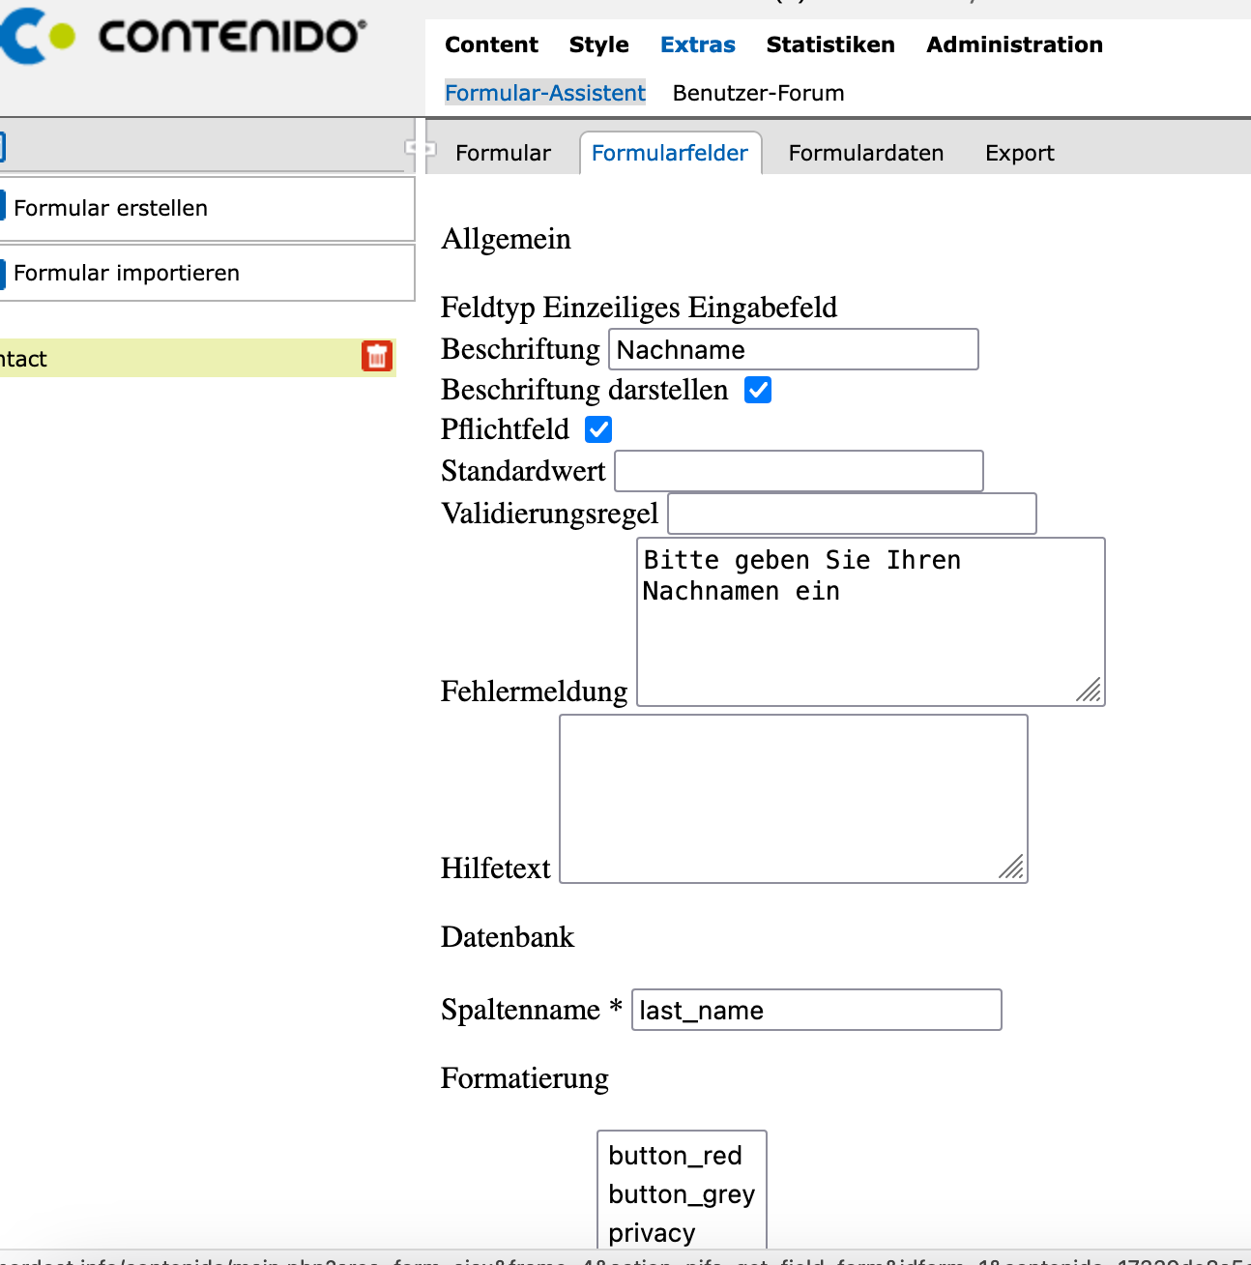
Task: Switch to the Formulardaten tab
Action: 865,153
